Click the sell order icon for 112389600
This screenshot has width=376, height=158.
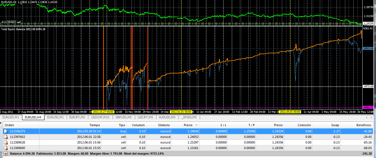pos(6,148)
